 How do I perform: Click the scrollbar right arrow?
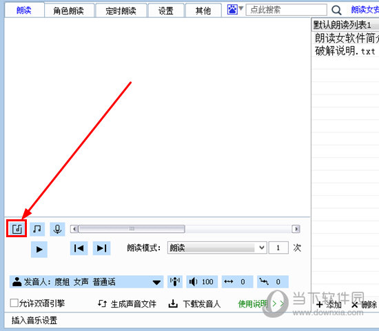[x=296, y=229]
